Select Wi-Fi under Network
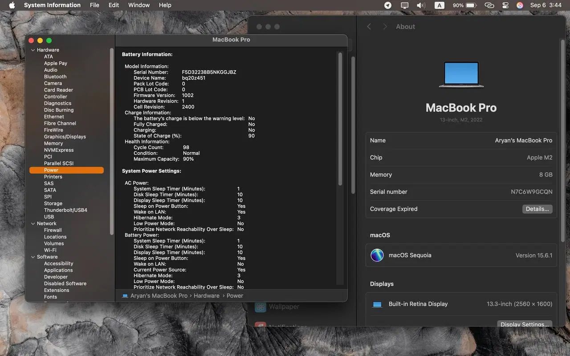The image size is (570, 356). [50, 250]
